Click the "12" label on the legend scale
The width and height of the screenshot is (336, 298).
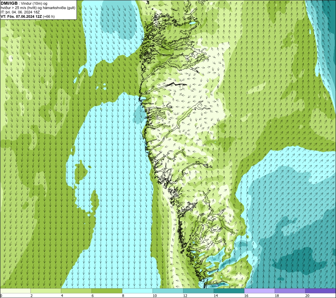coord(185,296)
